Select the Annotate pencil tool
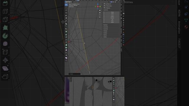The image size is (189, 106). point(66,21)
